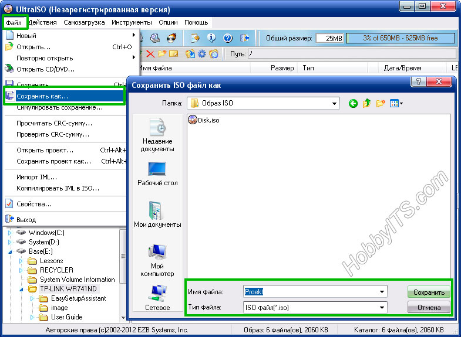Click Недавние документы in places bar
This screenshot has width=461, height=337.
pyautogui.click(x=157, y=135)
